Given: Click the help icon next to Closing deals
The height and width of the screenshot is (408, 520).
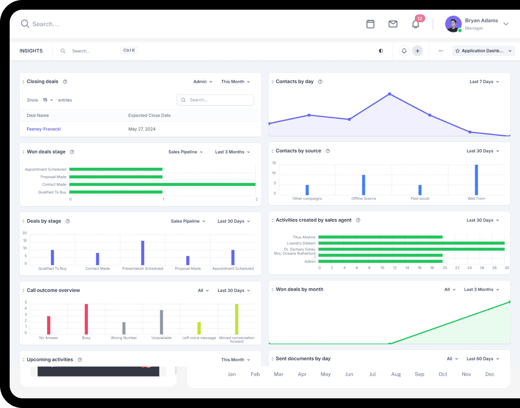Looking at the screenshot, I should (65, 81).
